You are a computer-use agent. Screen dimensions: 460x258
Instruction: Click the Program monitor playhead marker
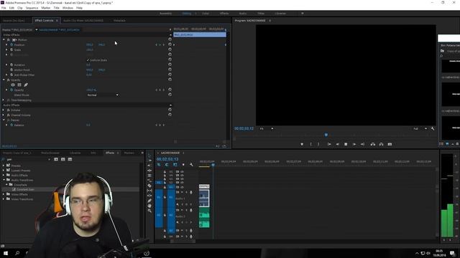[326, 135]
